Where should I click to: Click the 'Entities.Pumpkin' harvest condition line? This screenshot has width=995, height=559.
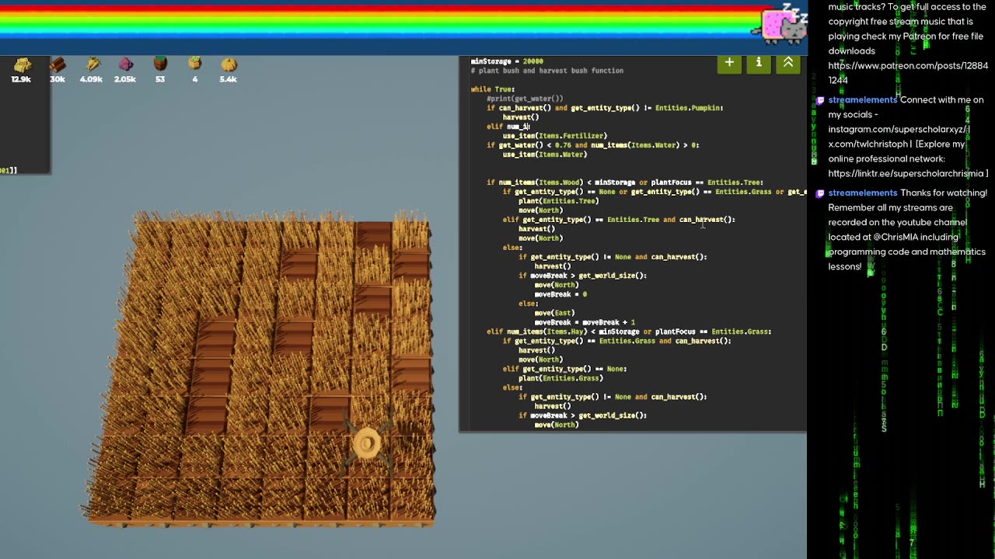pos(605,108)
